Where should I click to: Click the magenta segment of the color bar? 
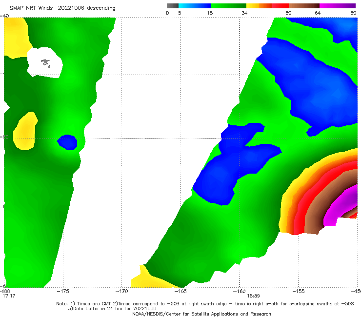point(338,6)
